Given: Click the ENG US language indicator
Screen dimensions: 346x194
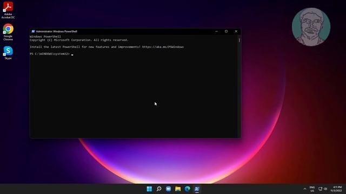Looking at the screenshot, I should 312,189.
